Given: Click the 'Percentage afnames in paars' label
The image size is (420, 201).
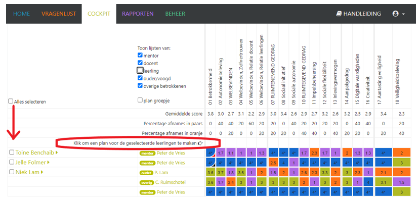Looking at the screenshot, I should [x=173, y=124].
